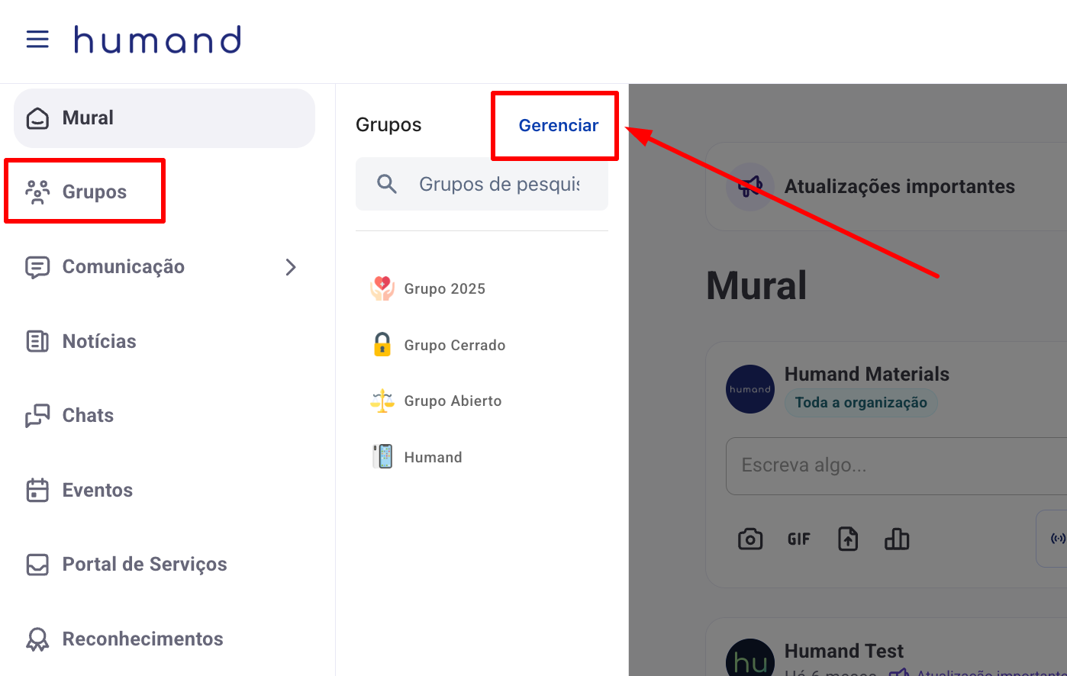
Task: Create a poll with chart icon
Action: pos(897,539)
